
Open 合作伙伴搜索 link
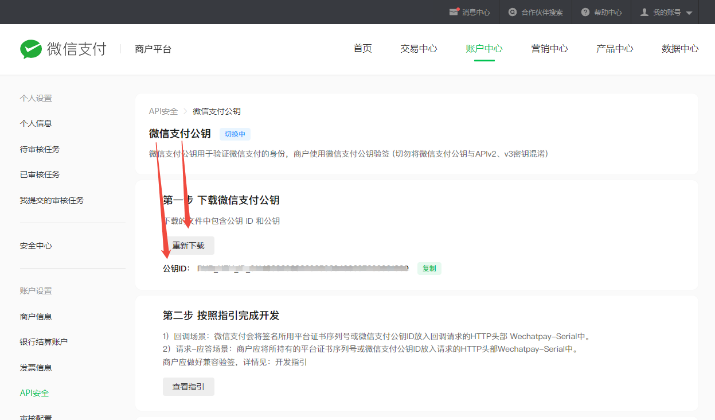click(x=542, y=12)
